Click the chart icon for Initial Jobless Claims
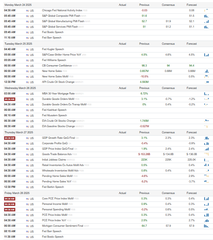 (206, 160)
